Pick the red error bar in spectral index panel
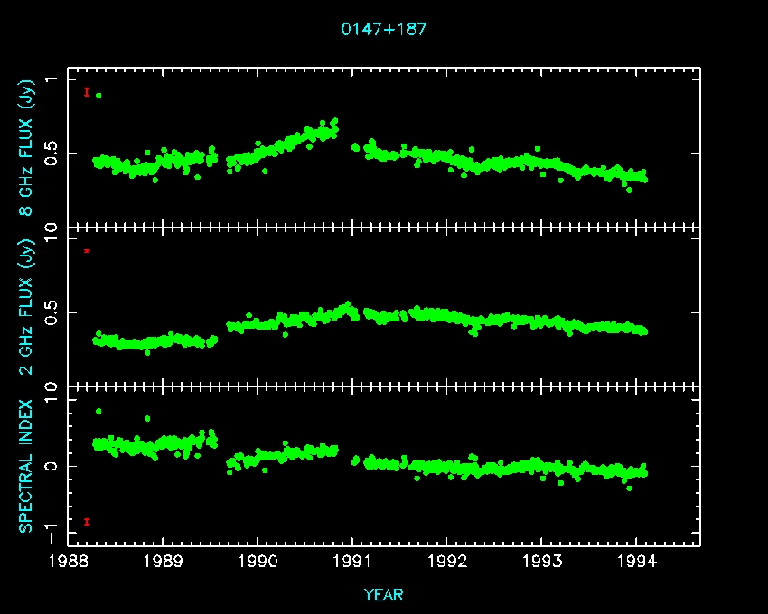The height and width of the screenshot is (614, 768). coord(87,521)
